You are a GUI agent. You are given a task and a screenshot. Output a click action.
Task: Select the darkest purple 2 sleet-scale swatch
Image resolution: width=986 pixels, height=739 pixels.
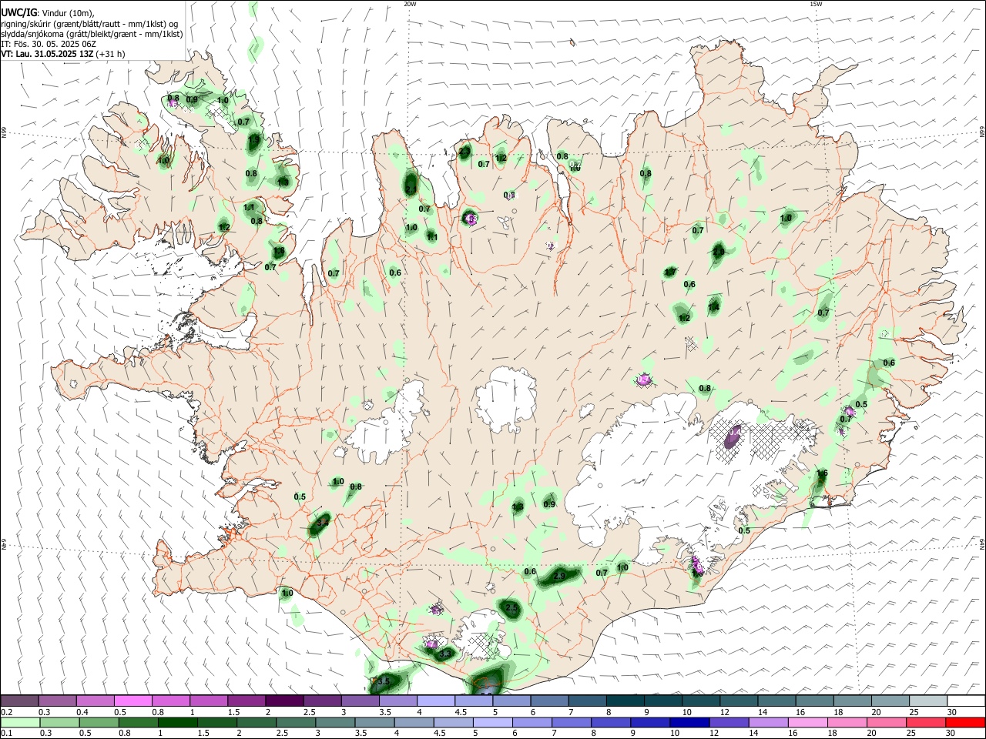pos(283,701)
